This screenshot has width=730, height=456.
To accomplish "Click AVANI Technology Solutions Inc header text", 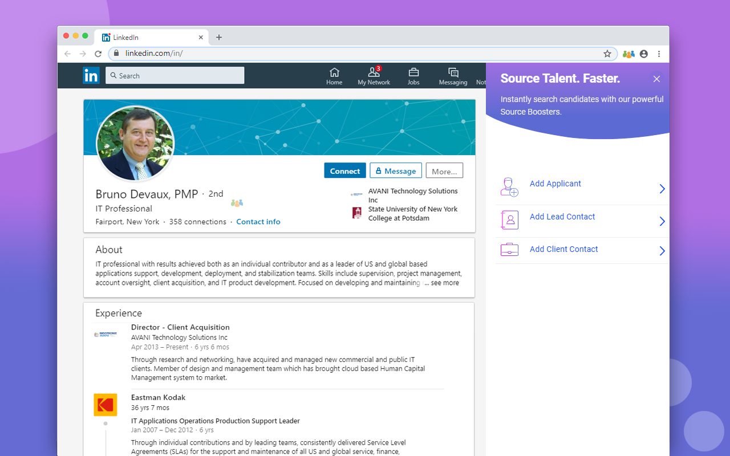I will pos(413,196).
